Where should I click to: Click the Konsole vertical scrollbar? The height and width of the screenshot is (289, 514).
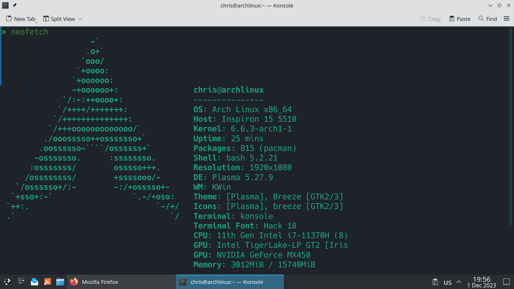511,127
